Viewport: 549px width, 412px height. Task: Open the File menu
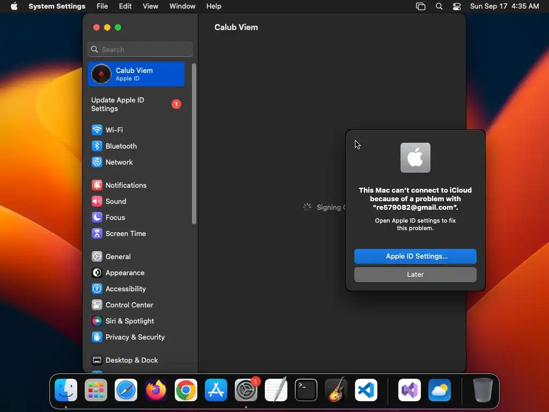pos(102,6)
